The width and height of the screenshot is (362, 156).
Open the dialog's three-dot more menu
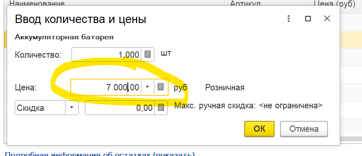(x=288, y=19)
